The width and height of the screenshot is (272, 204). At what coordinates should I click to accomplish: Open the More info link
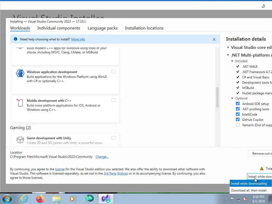[78, 39]
